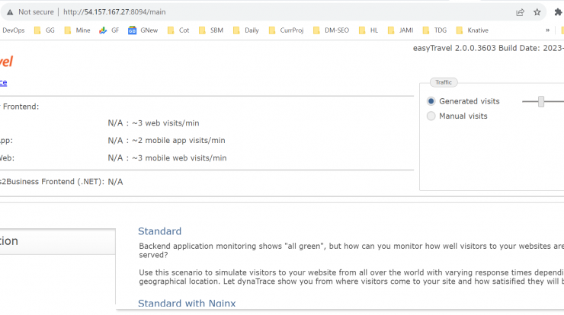Screen dimensions: 564x315
Task: Open the Mine bookmarks folder
Action: (77, 30)
